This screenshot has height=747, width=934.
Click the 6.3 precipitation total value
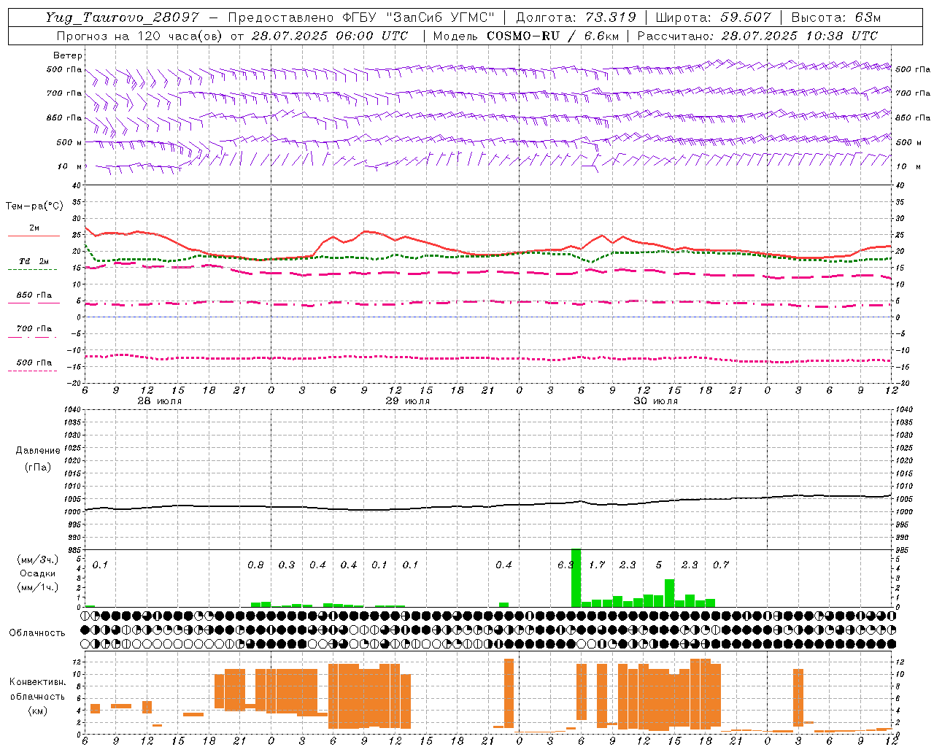[x=566, y=565]
